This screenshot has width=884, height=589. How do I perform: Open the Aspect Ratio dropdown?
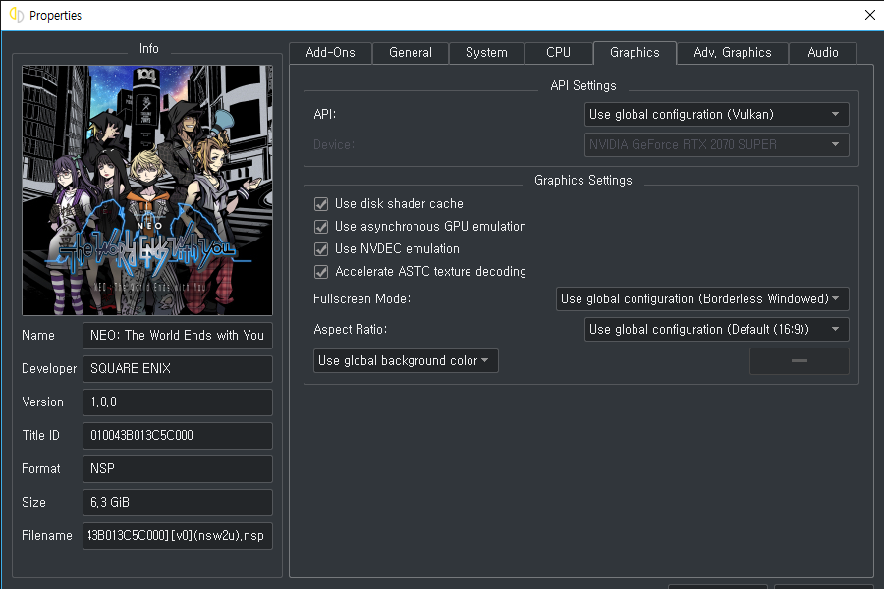(x=717, y=329)
